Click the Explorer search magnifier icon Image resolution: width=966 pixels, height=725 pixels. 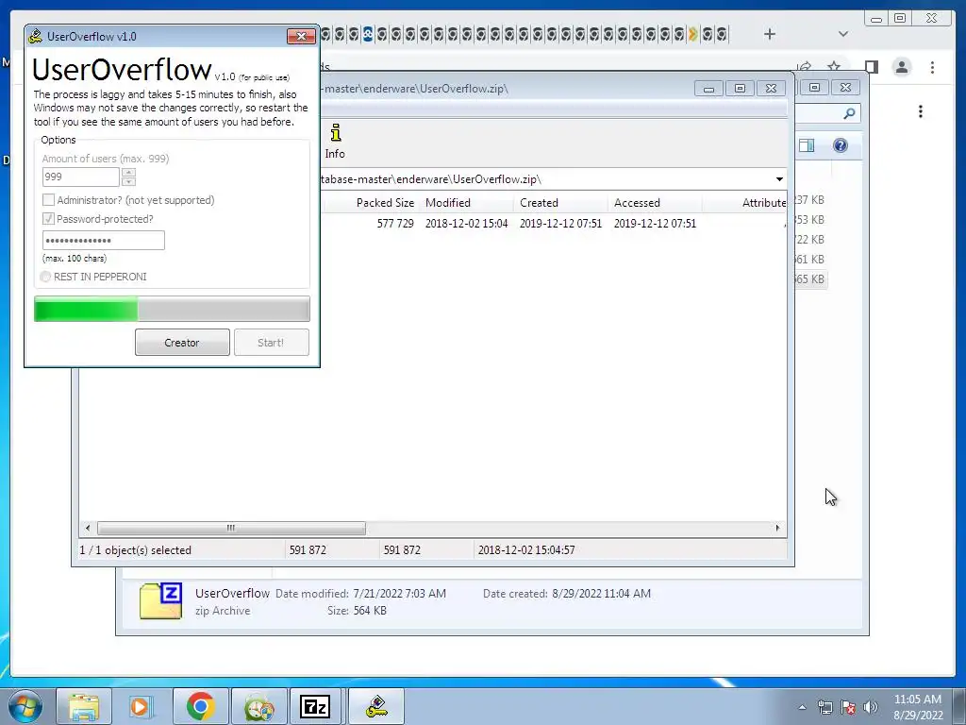pos(849,113)
